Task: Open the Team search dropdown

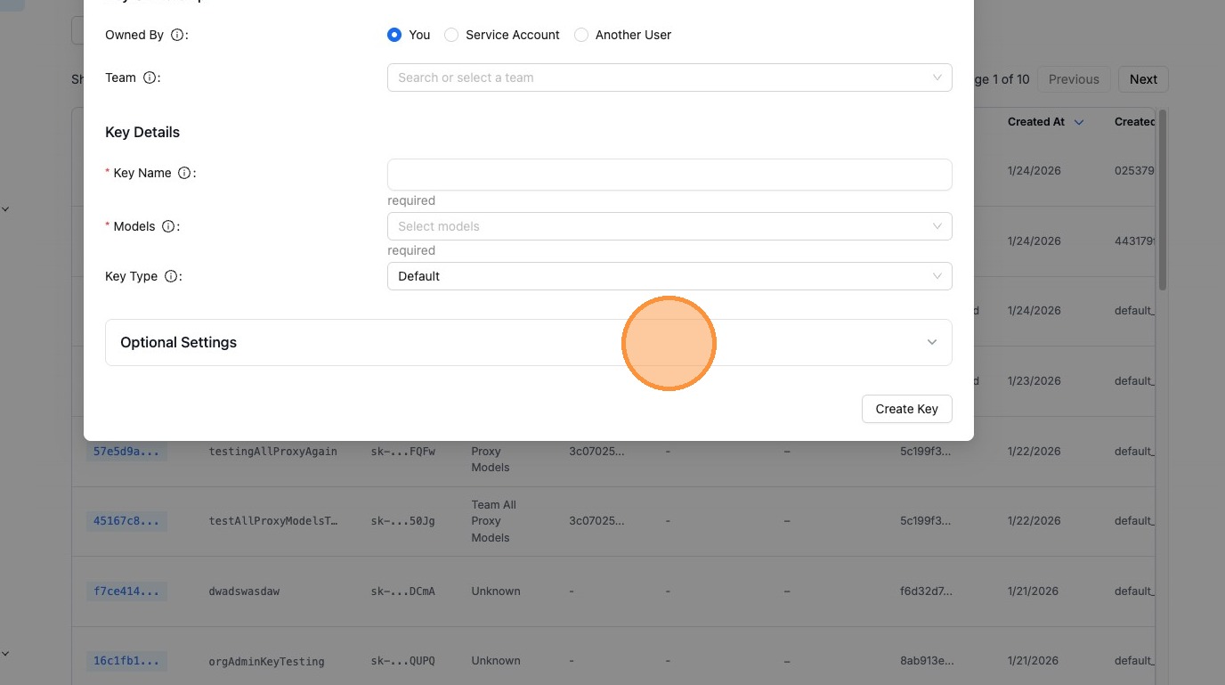Action: [x=669, y=77]
